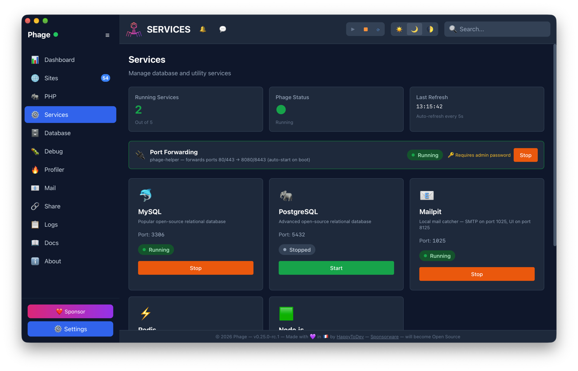The width and height of the screenshot is (578, 371).
Task: Click the Database cabinet icon
Action: click(35, 133)
